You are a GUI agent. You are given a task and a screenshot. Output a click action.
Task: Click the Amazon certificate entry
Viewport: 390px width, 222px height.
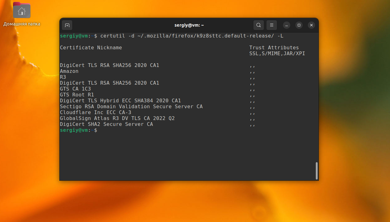point(69,71)
